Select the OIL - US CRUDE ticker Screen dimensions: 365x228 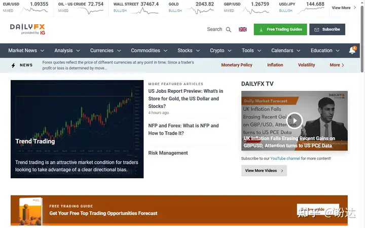81,7
